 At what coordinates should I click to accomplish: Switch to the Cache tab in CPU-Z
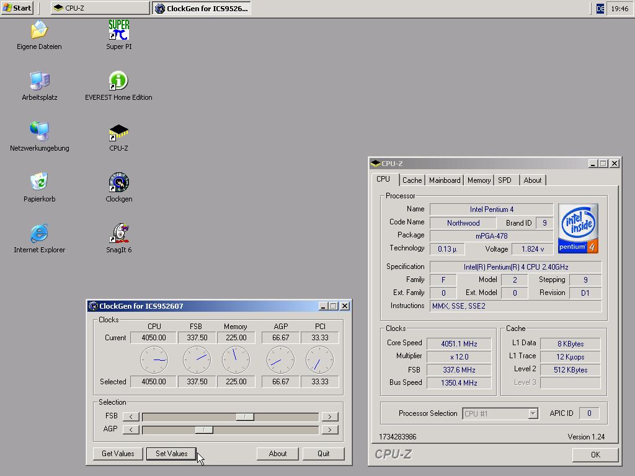coord(412,180)
